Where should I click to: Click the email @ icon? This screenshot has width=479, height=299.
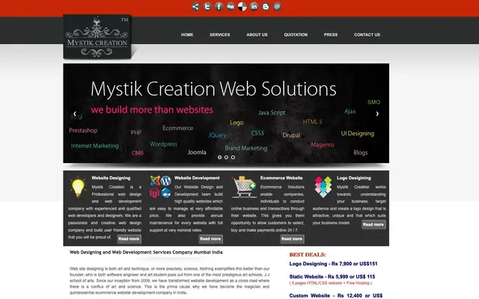coord(277,7)
